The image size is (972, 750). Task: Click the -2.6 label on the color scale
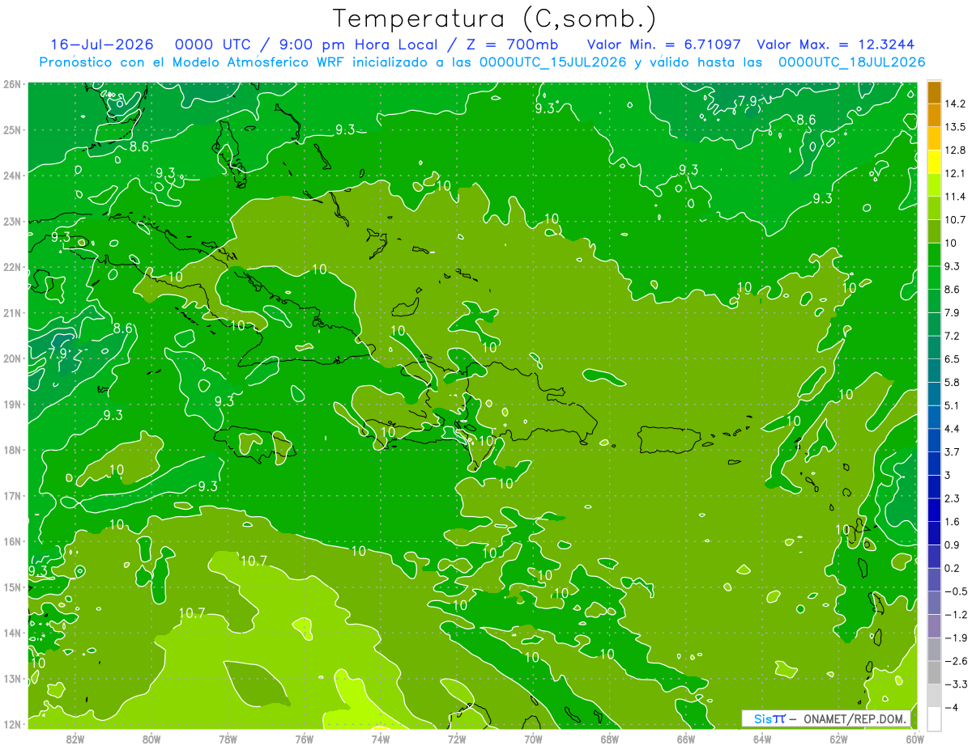pos(955,661)
